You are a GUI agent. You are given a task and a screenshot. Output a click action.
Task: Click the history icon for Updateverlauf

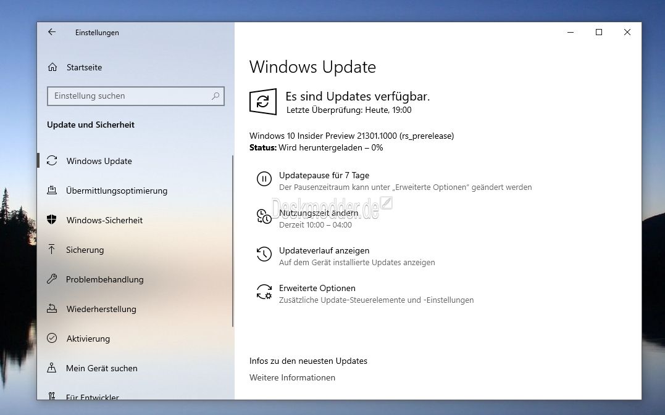264,254
